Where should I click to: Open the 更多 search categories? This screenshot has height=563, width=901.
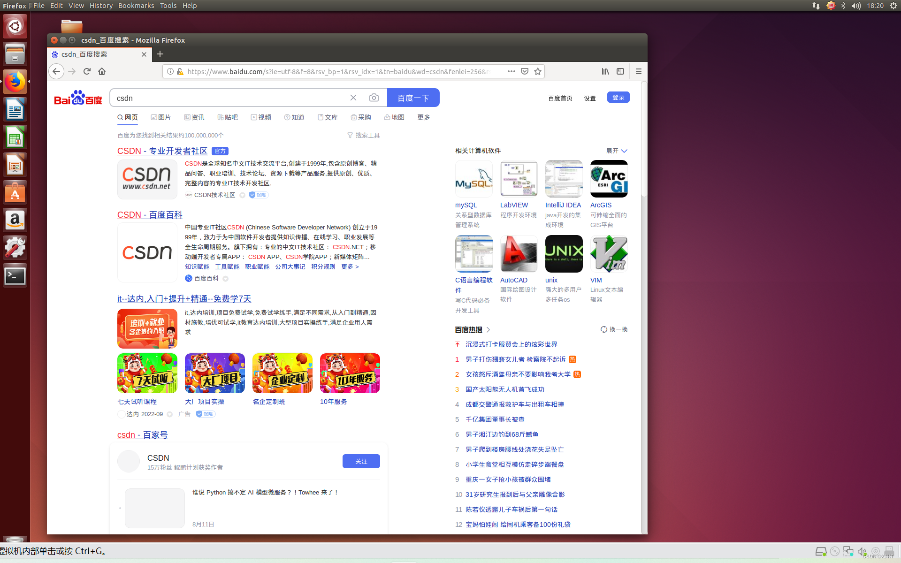tap(424, 117)
